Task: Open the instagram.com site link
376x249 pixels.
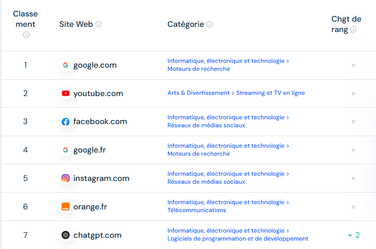Action: tap(102, 178)
